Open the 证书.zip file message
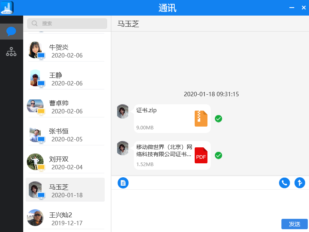 coord(172,119)
